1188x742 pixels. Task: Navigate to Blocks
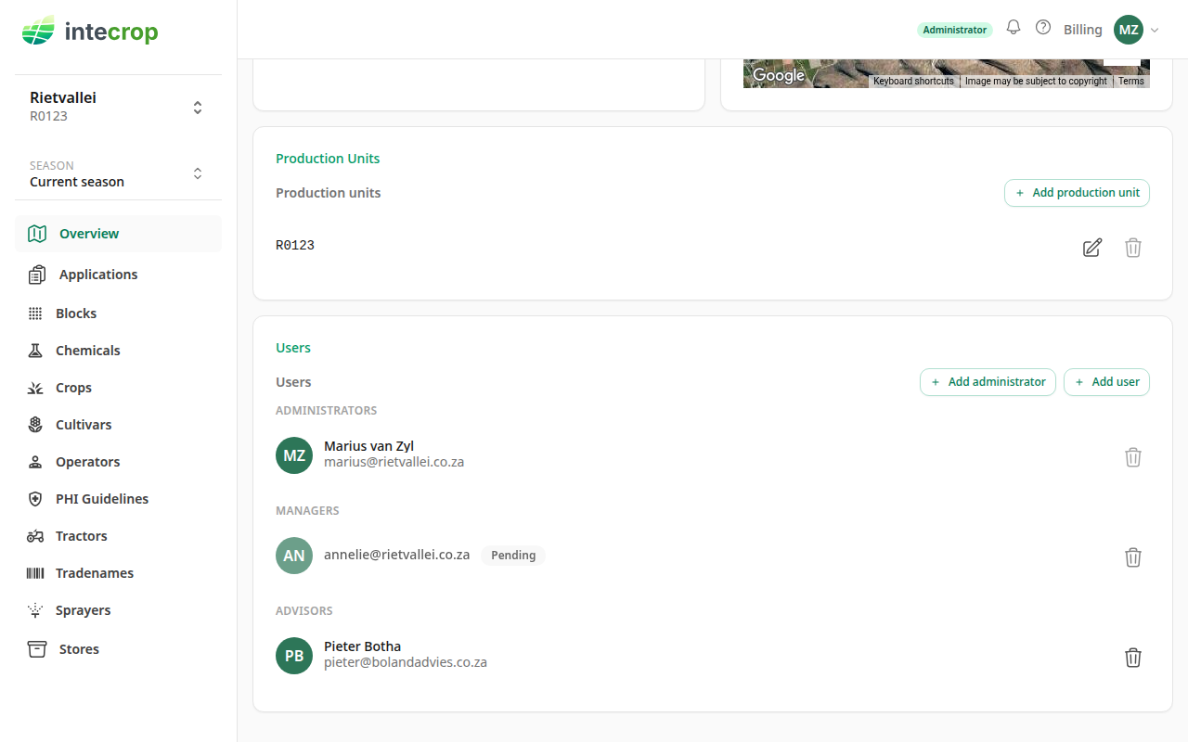118,313
